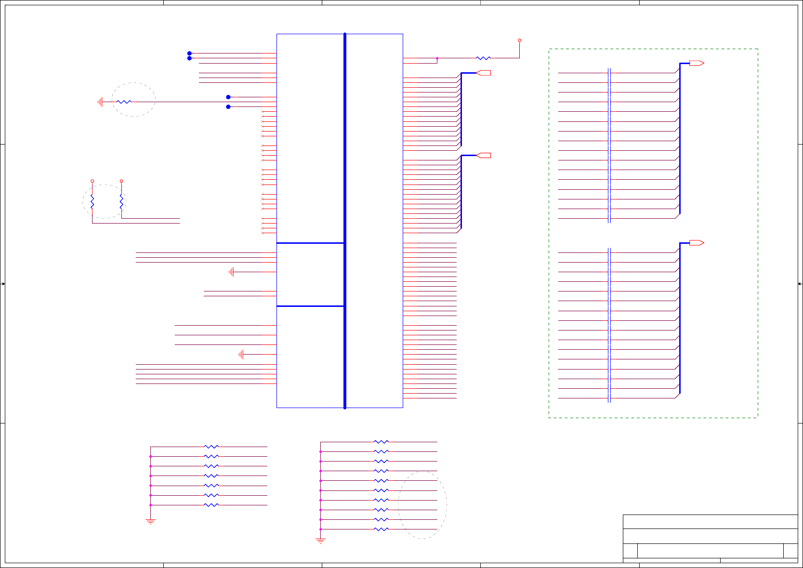803x568 pixels.
Task: Select the resistor on the IC's top-right output wire
Action: point(483,58)
